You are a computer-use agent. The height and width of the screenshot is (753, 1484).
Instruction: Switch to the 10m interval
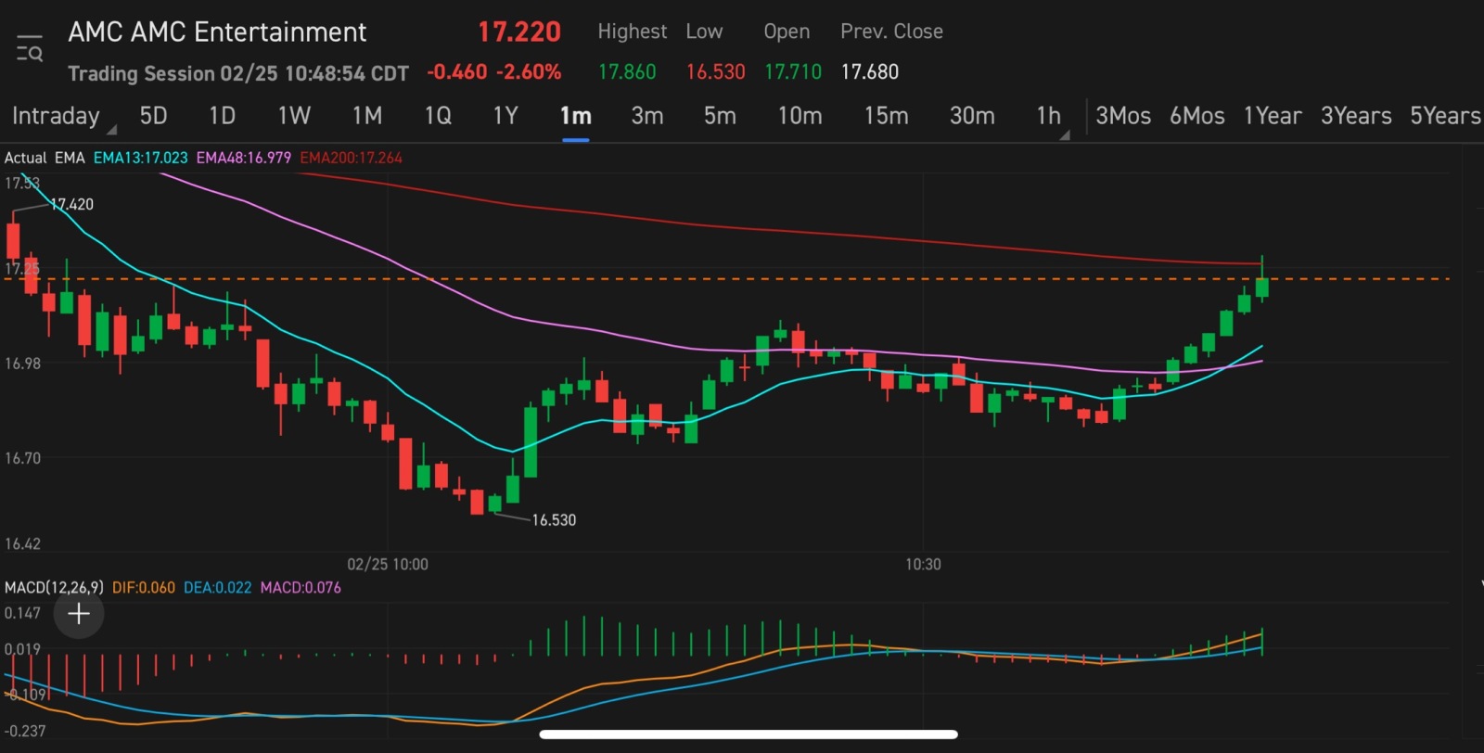(800, 116)
